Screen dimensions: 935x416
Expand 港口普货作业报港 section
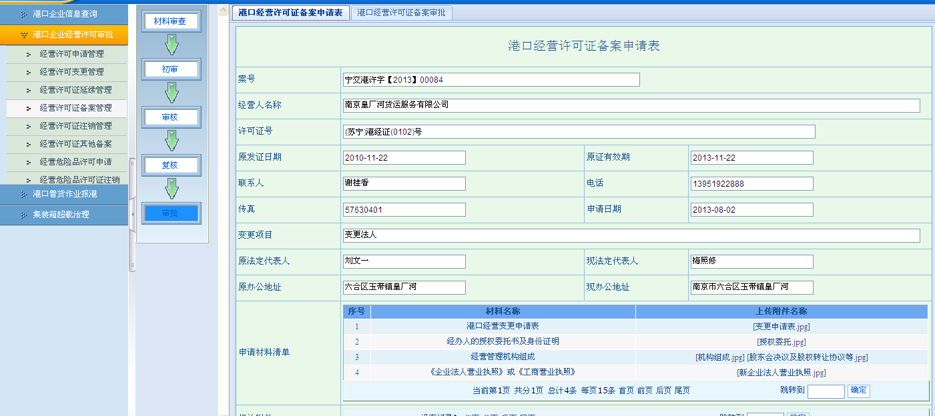[64, 194]
